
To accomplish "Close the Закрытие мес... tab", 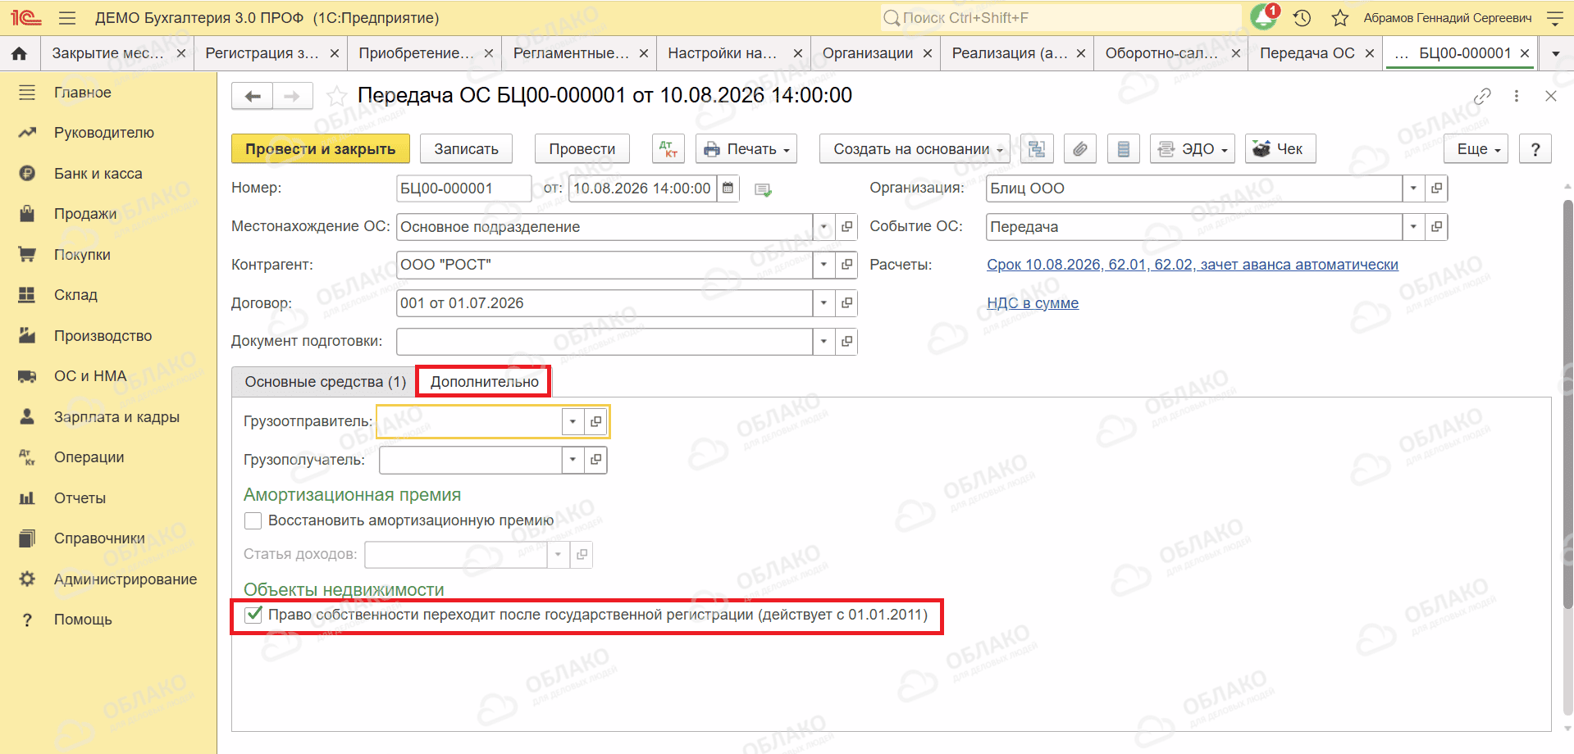I will point(180,53).
